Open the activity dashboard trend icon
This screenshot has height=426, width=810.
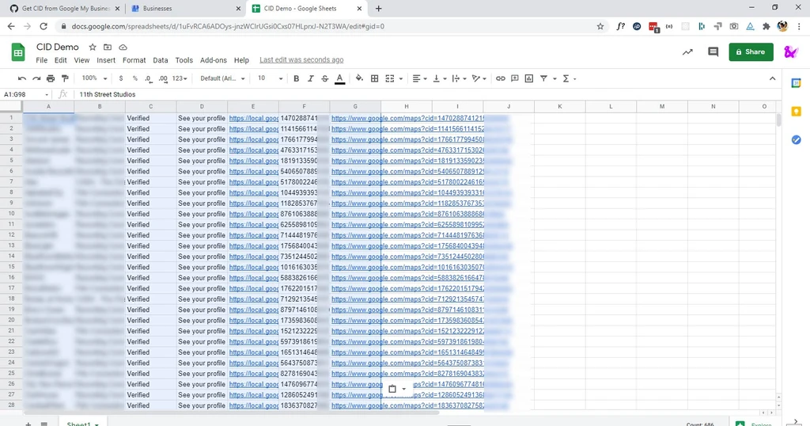687,51
